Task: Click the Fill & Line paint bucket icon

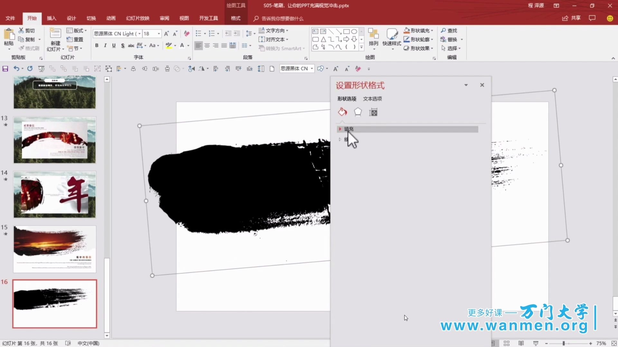Action: (x=342, y=112)
